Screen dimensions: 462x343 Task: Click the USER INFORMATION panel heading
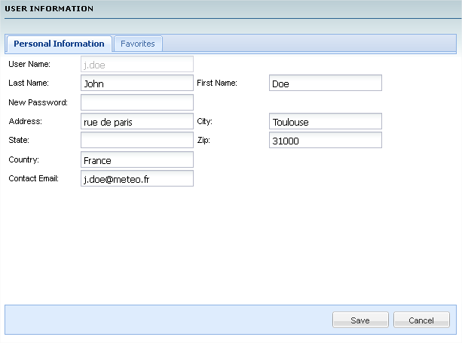pyautogui.click(x=49, y=8)
